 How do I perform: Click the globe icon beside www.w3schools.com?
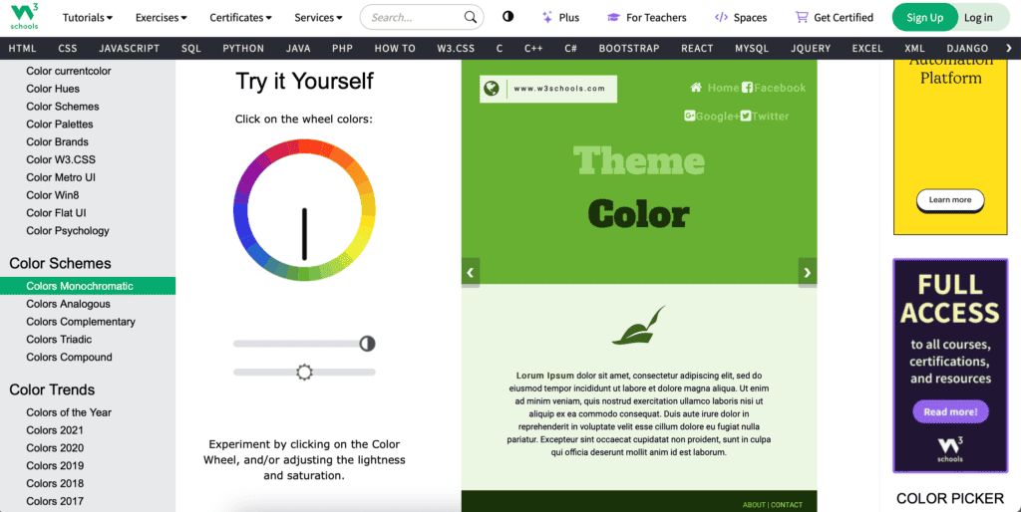click(492, 89)
